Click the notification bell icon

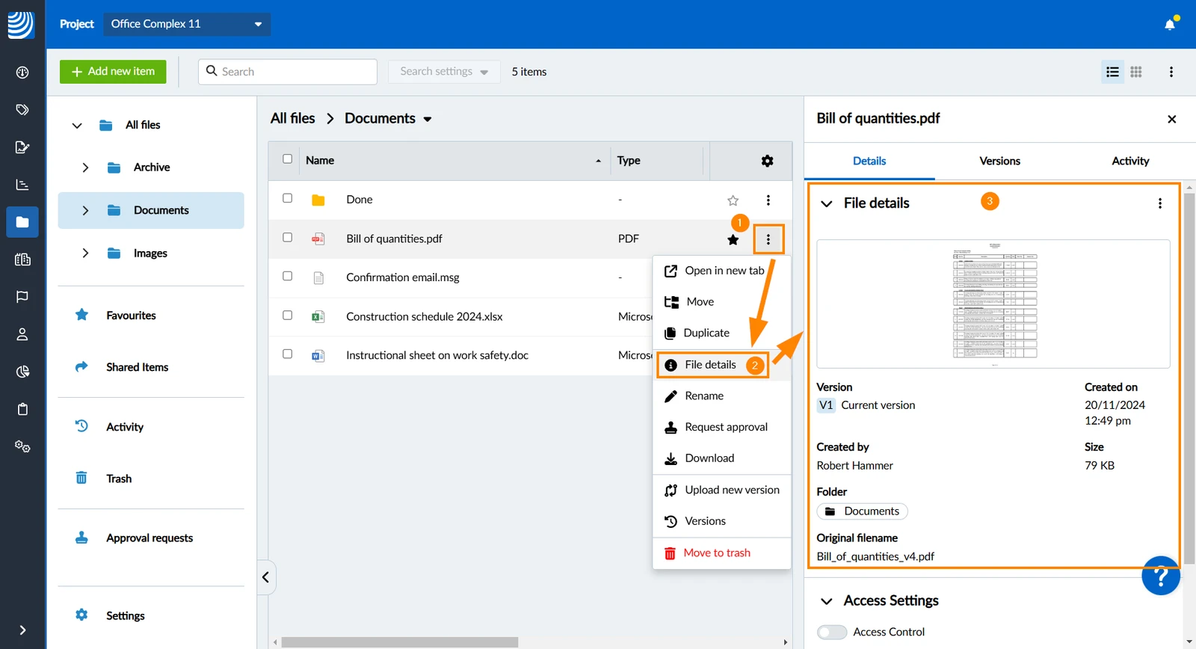[1170, 24]
